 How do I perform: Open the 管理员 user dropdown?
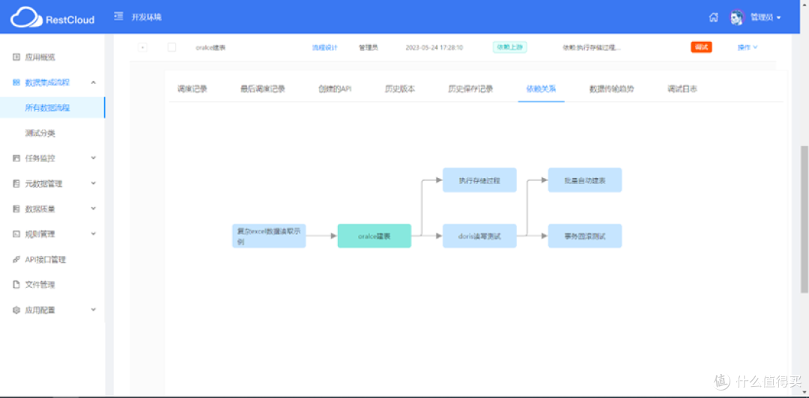[x=765, y=17]
